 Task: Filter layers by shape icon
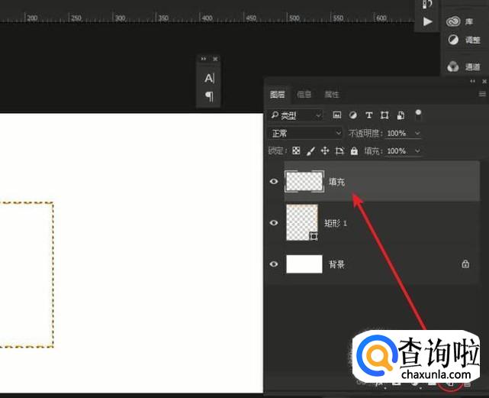[x=384, y=115]
